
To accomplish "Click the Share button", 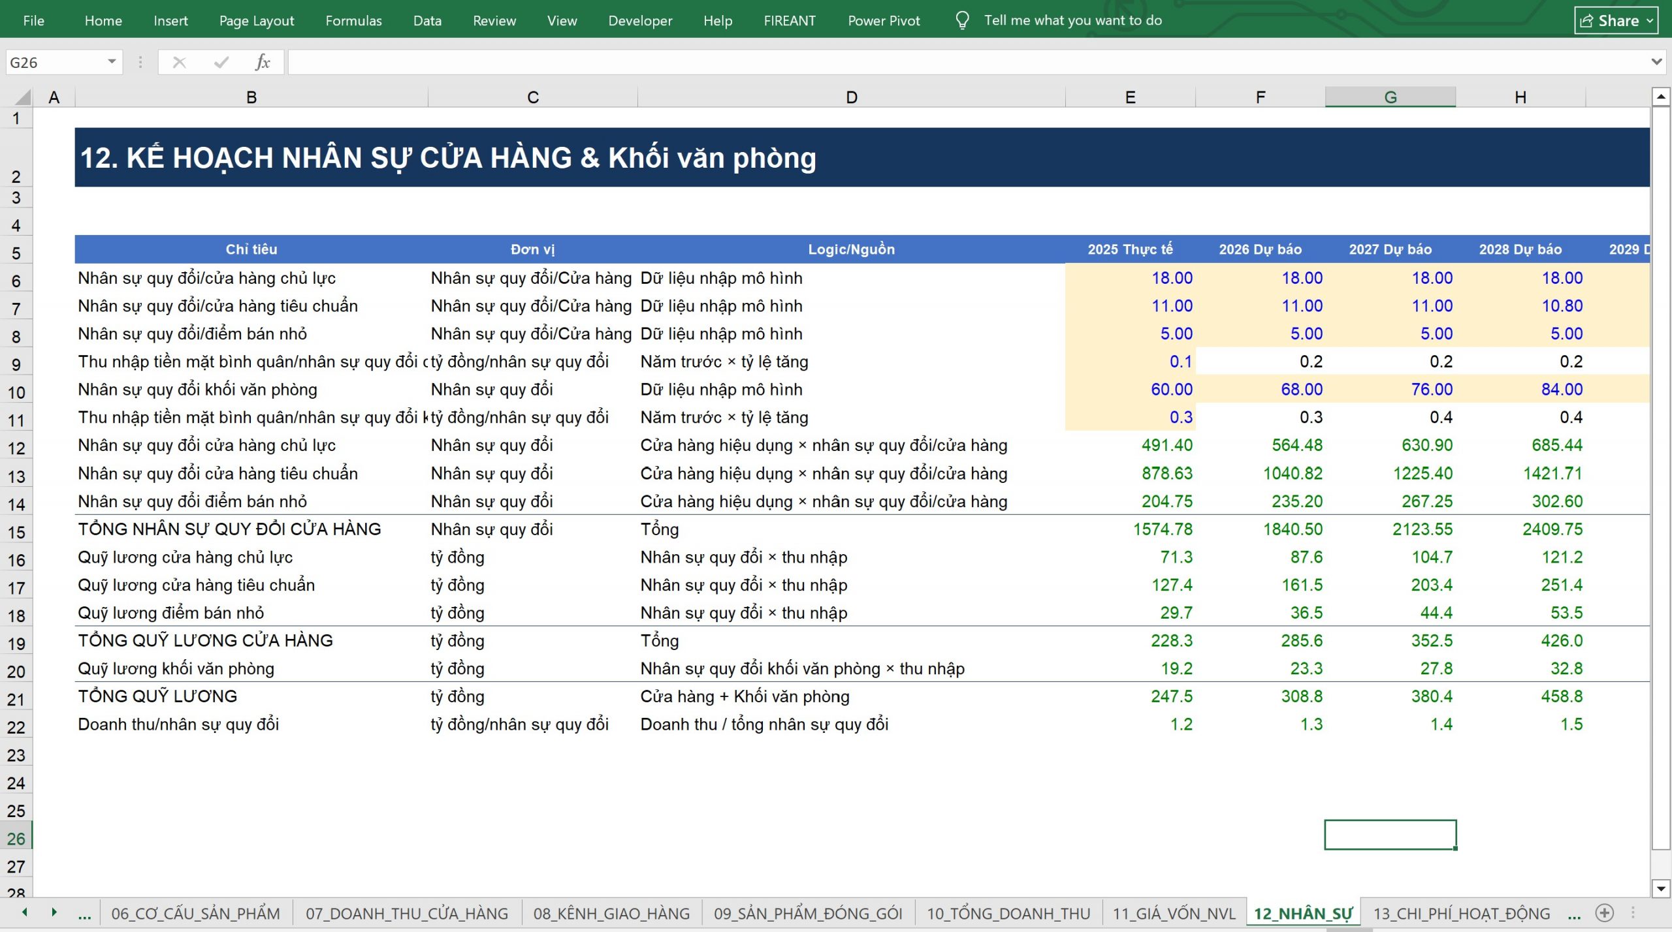I will click(x=1616, y=20).
